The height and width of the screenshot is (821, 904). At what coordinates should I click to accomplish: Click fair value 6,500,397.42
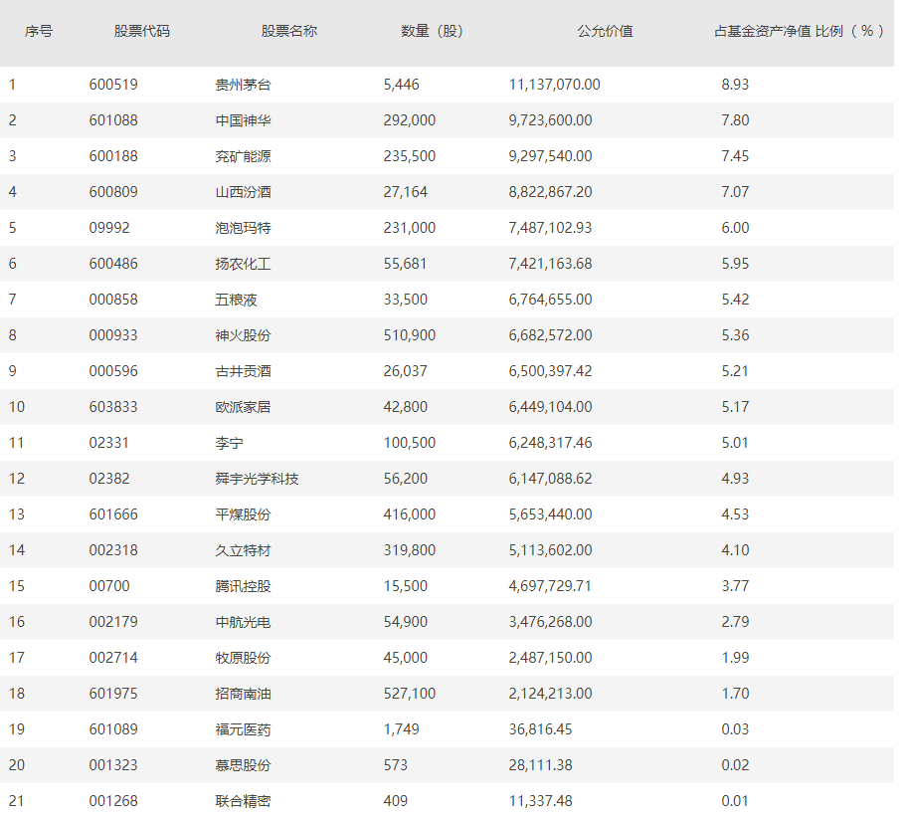[x=550, y=371]
